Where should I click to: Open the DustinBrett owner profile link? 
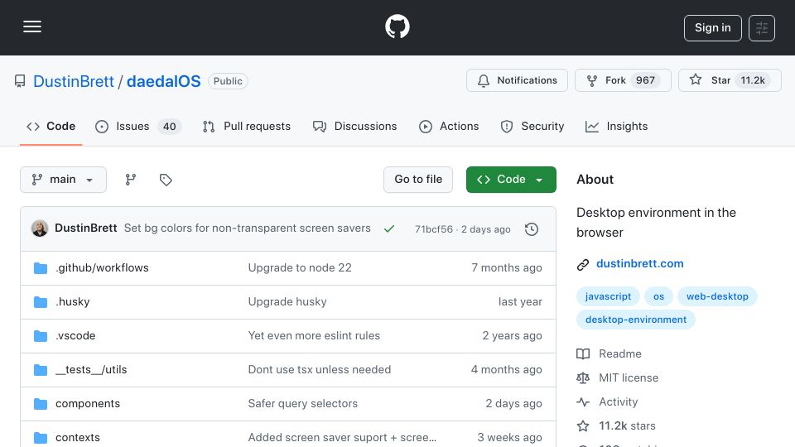(x=74, y=81)
